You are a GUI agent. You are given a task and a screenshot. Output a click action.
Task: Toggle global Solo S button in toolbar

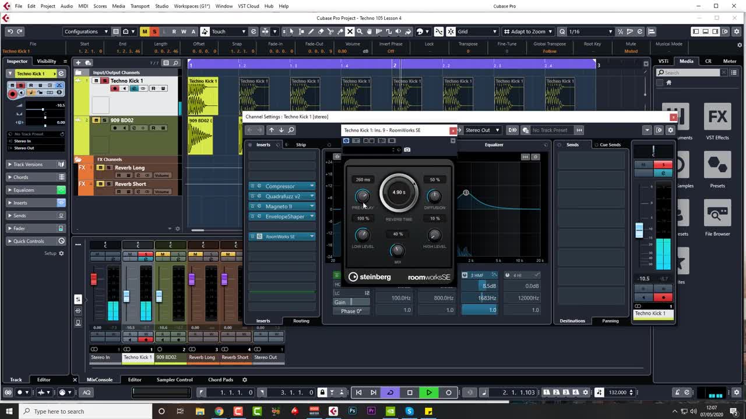[154, 31]
